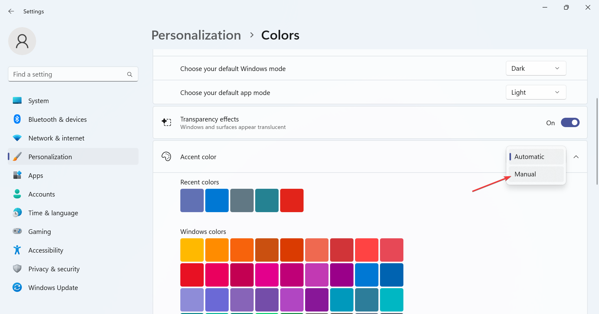599x314 pixels.
Task: Click the Privacy shield icon
Action: (x=17, y=269)
